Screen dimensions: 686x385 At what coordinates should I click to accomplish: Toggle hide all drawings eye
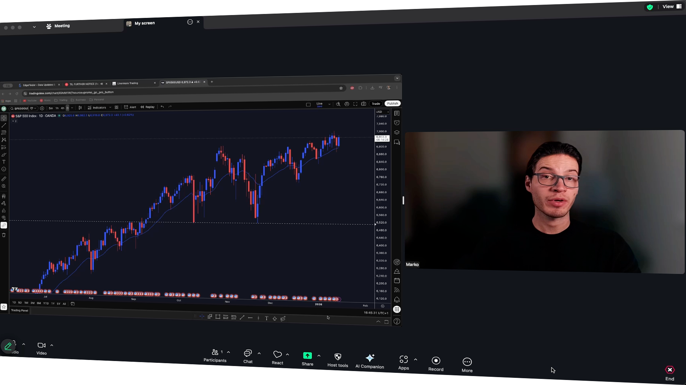tap(4, 218)
